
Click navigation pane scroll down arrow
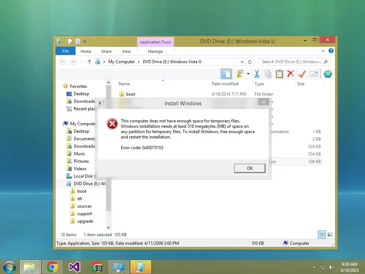click(x=108, y=227)
